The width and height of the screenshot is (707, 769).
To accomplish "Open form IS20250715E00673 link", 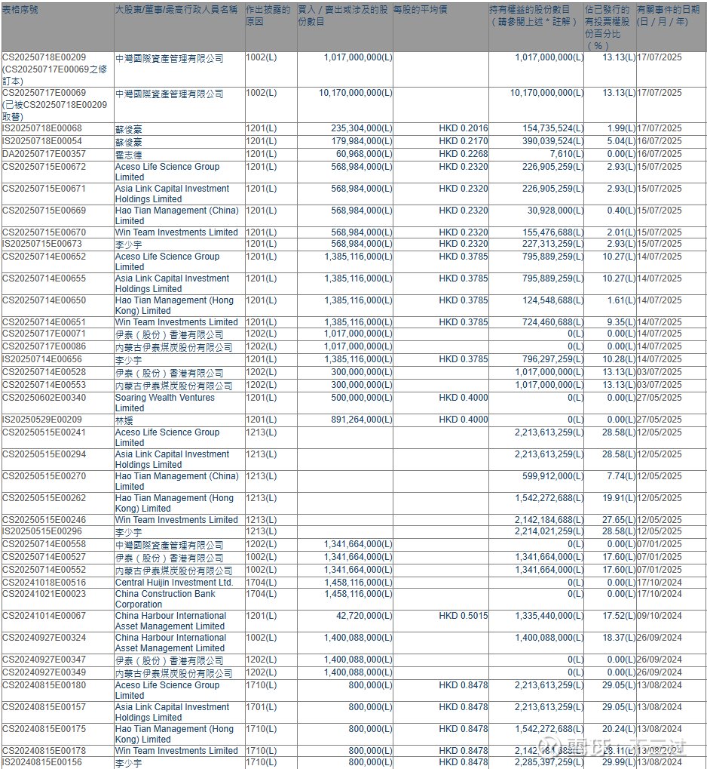I will [42, 244].
